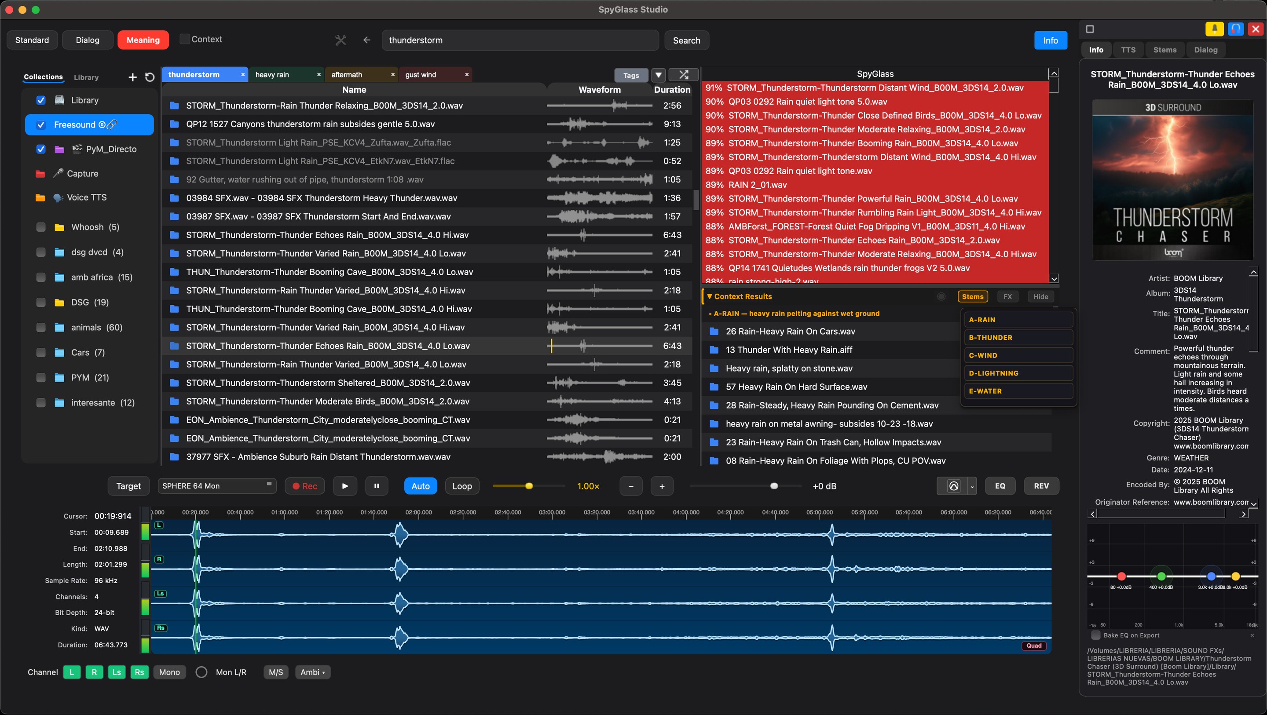Adjust the yellow playback speed slider

click(529, 486)
